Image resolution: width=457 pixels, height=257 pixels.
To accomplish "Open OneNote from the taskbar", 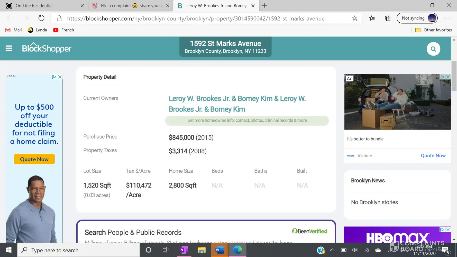I will tap(184, 250).
